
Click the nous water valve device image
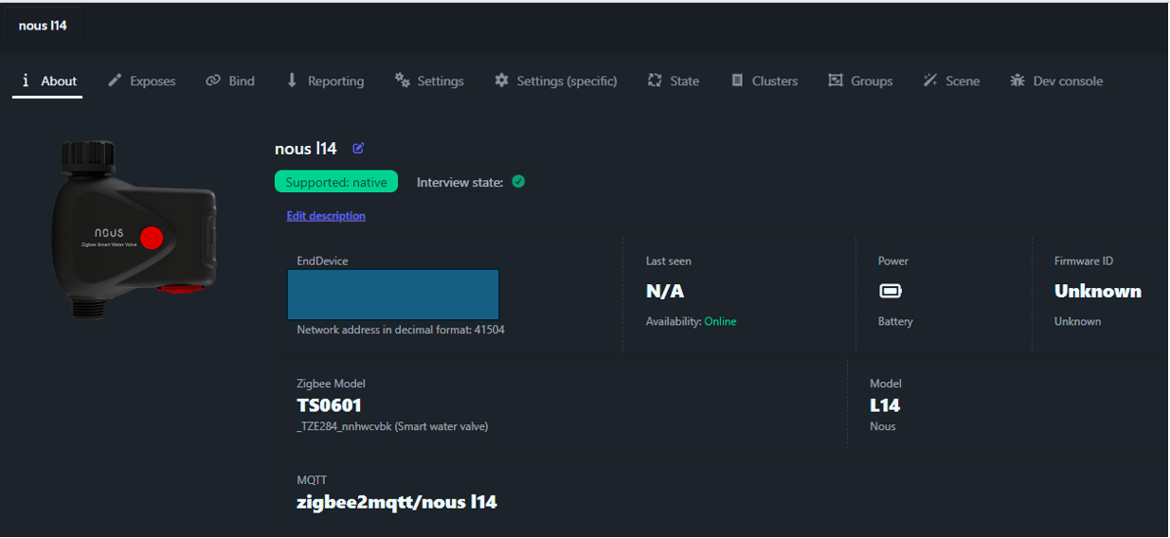pos(134,229)
